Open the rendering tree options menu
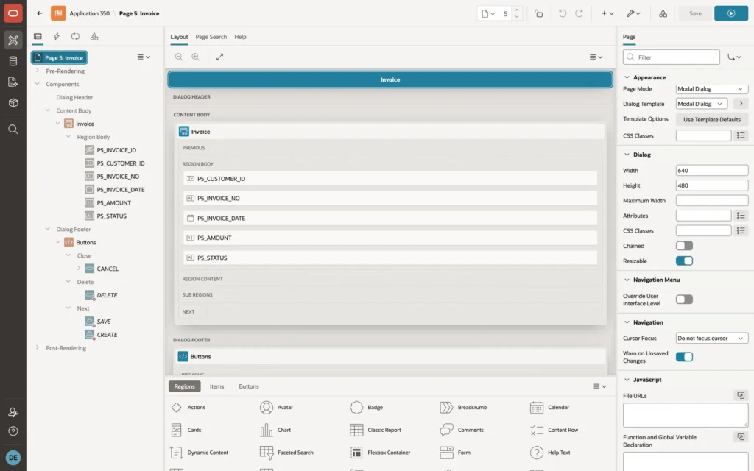This screenshot has width=754, height=471. point(144,57)
